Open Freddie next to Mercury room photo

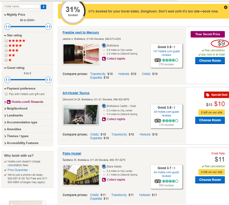coord(81,54)
